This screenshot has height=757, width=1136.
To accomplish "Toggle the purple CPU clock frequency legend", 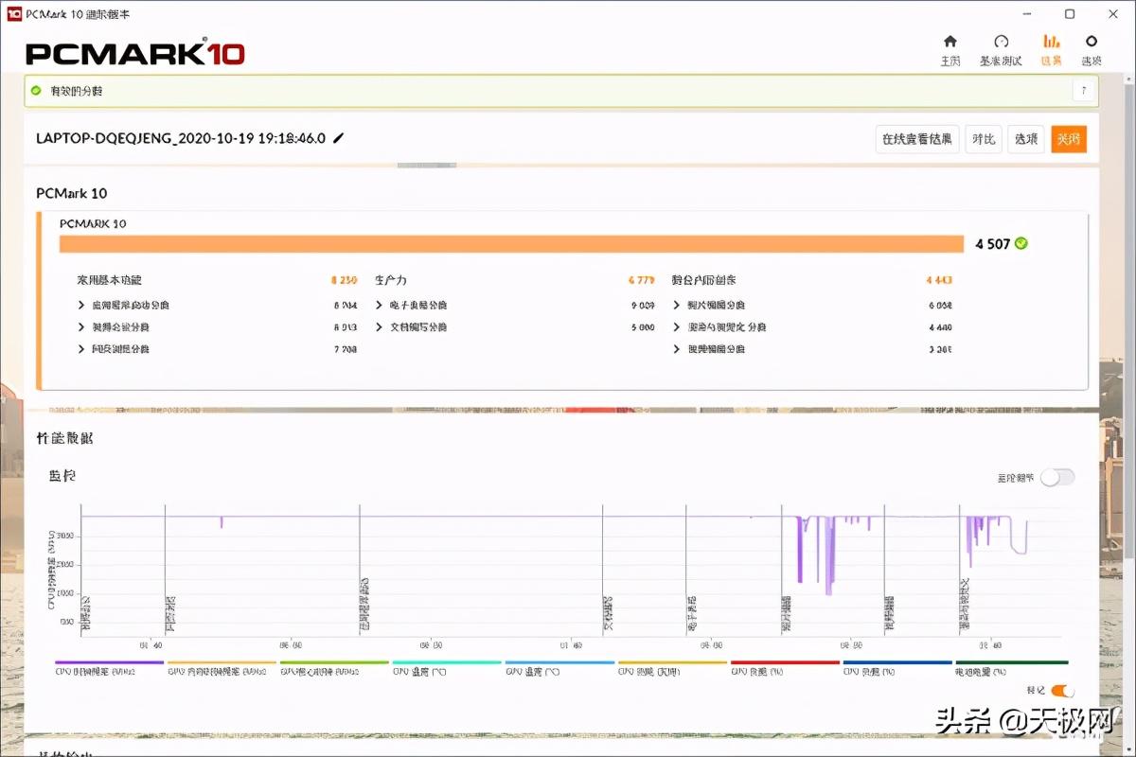I will click(x=109, y=667).
